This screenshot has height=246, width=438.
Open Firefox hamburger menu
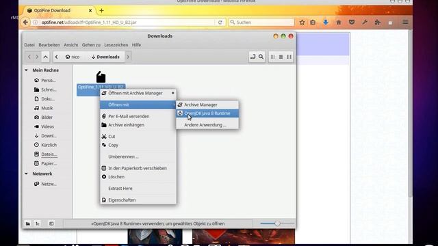tap(405, 23)
